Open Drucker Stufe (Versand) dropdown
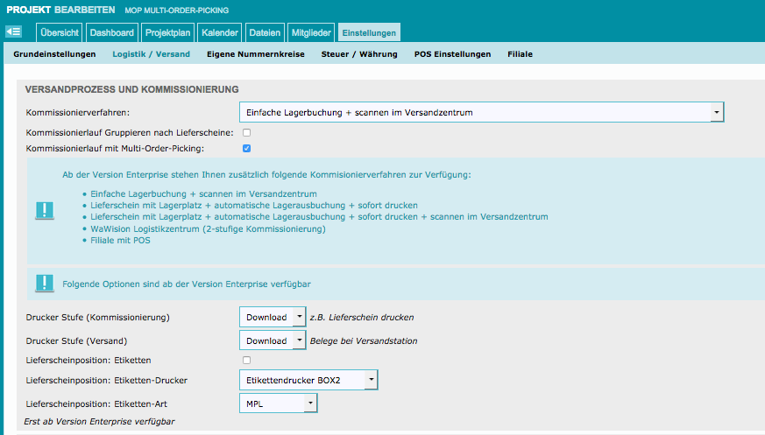765x435 pixels. tap(273, 340)
